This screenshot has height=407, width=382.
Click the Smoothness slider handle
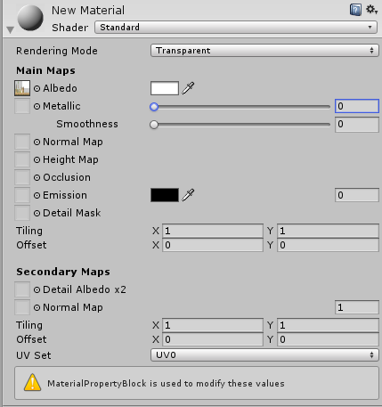click(x=154, y=125)
